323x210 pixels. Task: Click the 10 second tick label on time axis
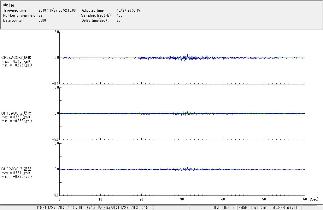tap(100, 199)
